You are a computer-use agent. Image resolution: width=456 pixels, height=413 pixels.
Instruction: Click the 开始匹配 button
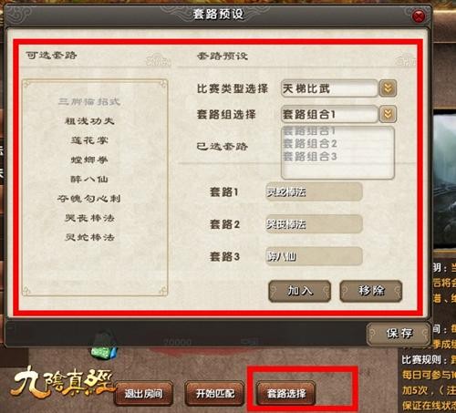tap(215, 394)
